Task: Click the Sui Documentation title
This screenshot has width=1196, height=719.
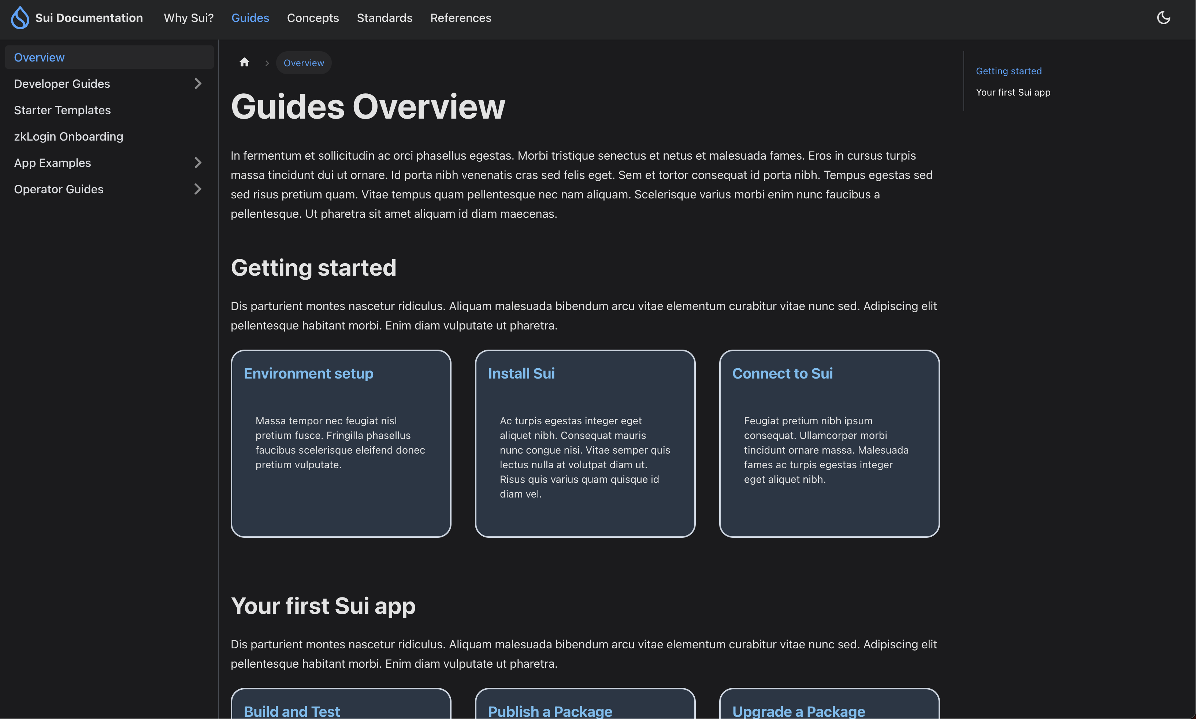Action: point(89,18)
